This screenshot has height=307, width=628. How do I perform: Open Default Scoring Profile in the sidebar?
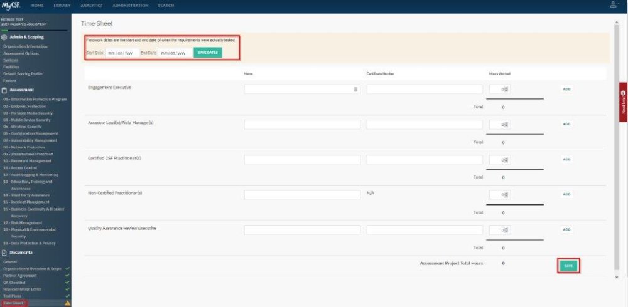pos(23,73)
